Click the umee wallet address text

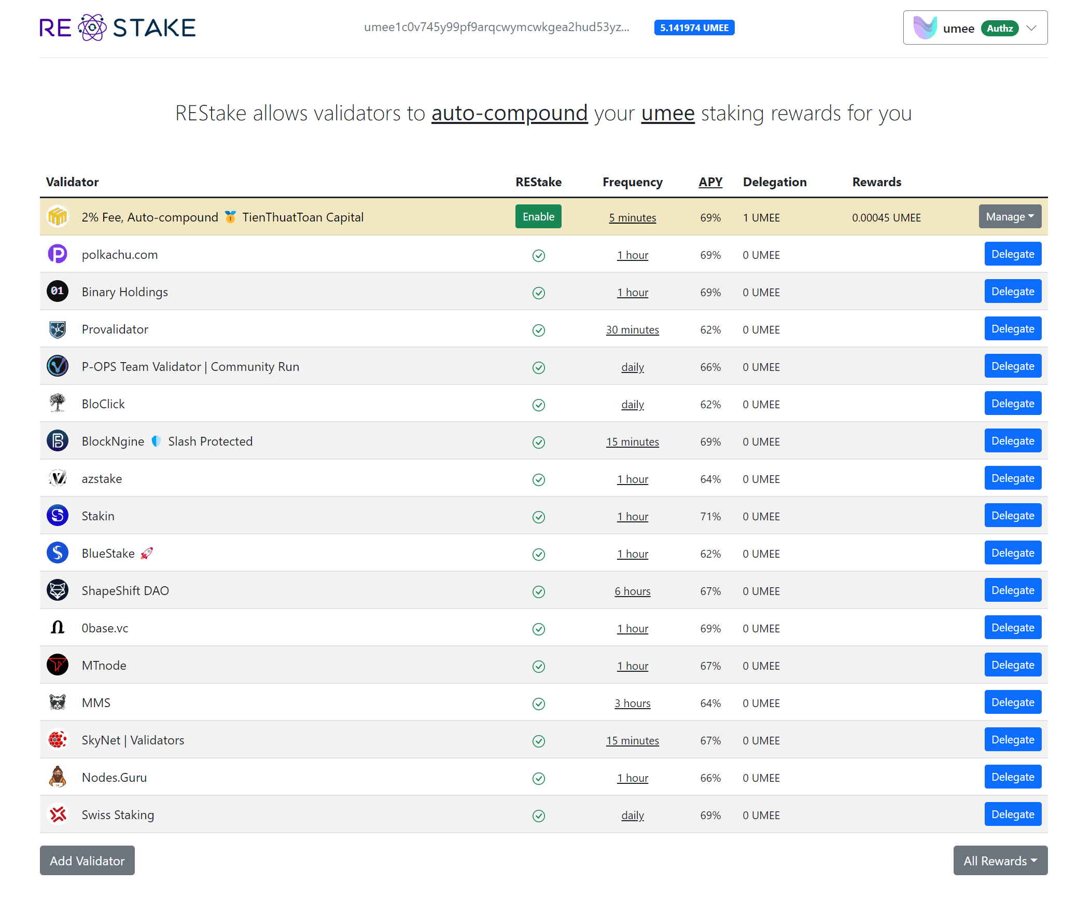[x=496, y=27]
